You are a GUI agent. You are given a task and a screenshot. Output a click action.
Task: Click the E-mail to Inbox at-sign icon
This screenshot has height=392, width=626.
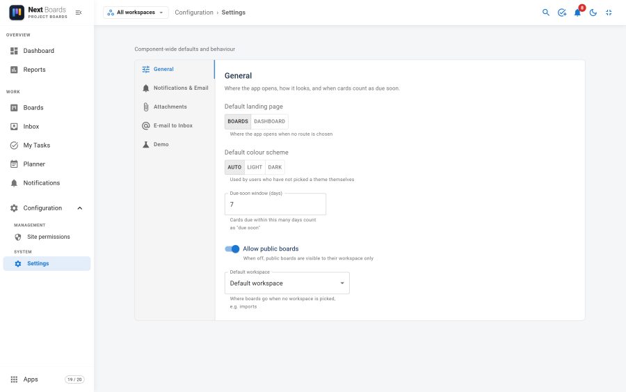coord(146,125)
